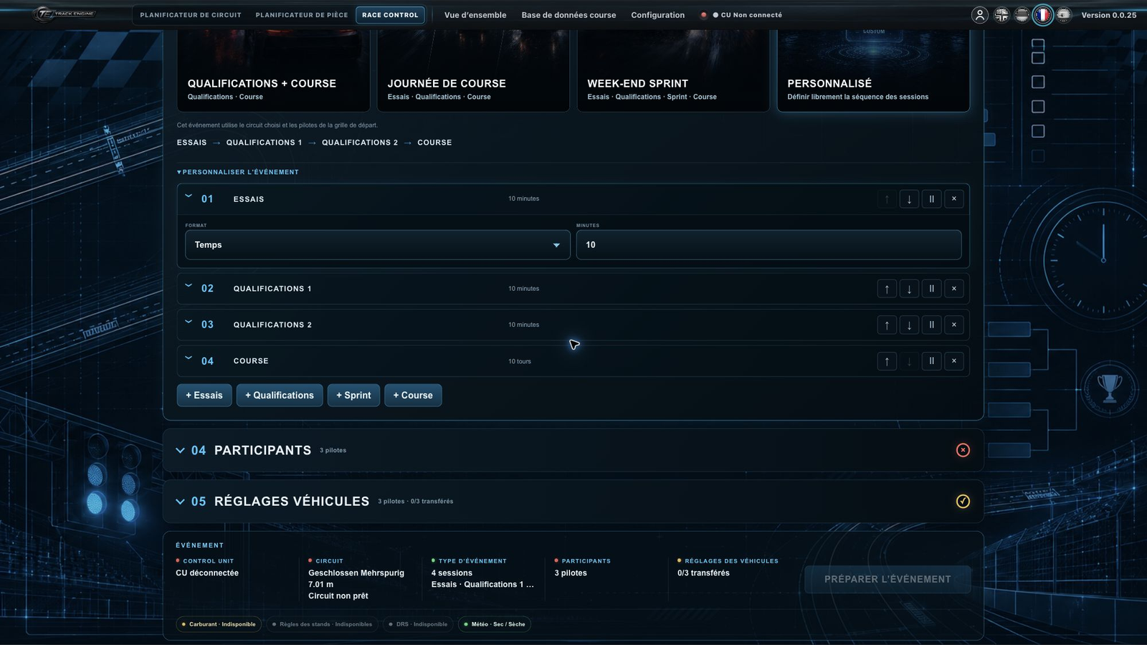Click Préparer l'événement button
This screenshot has width=1147, height=645.
887,579
